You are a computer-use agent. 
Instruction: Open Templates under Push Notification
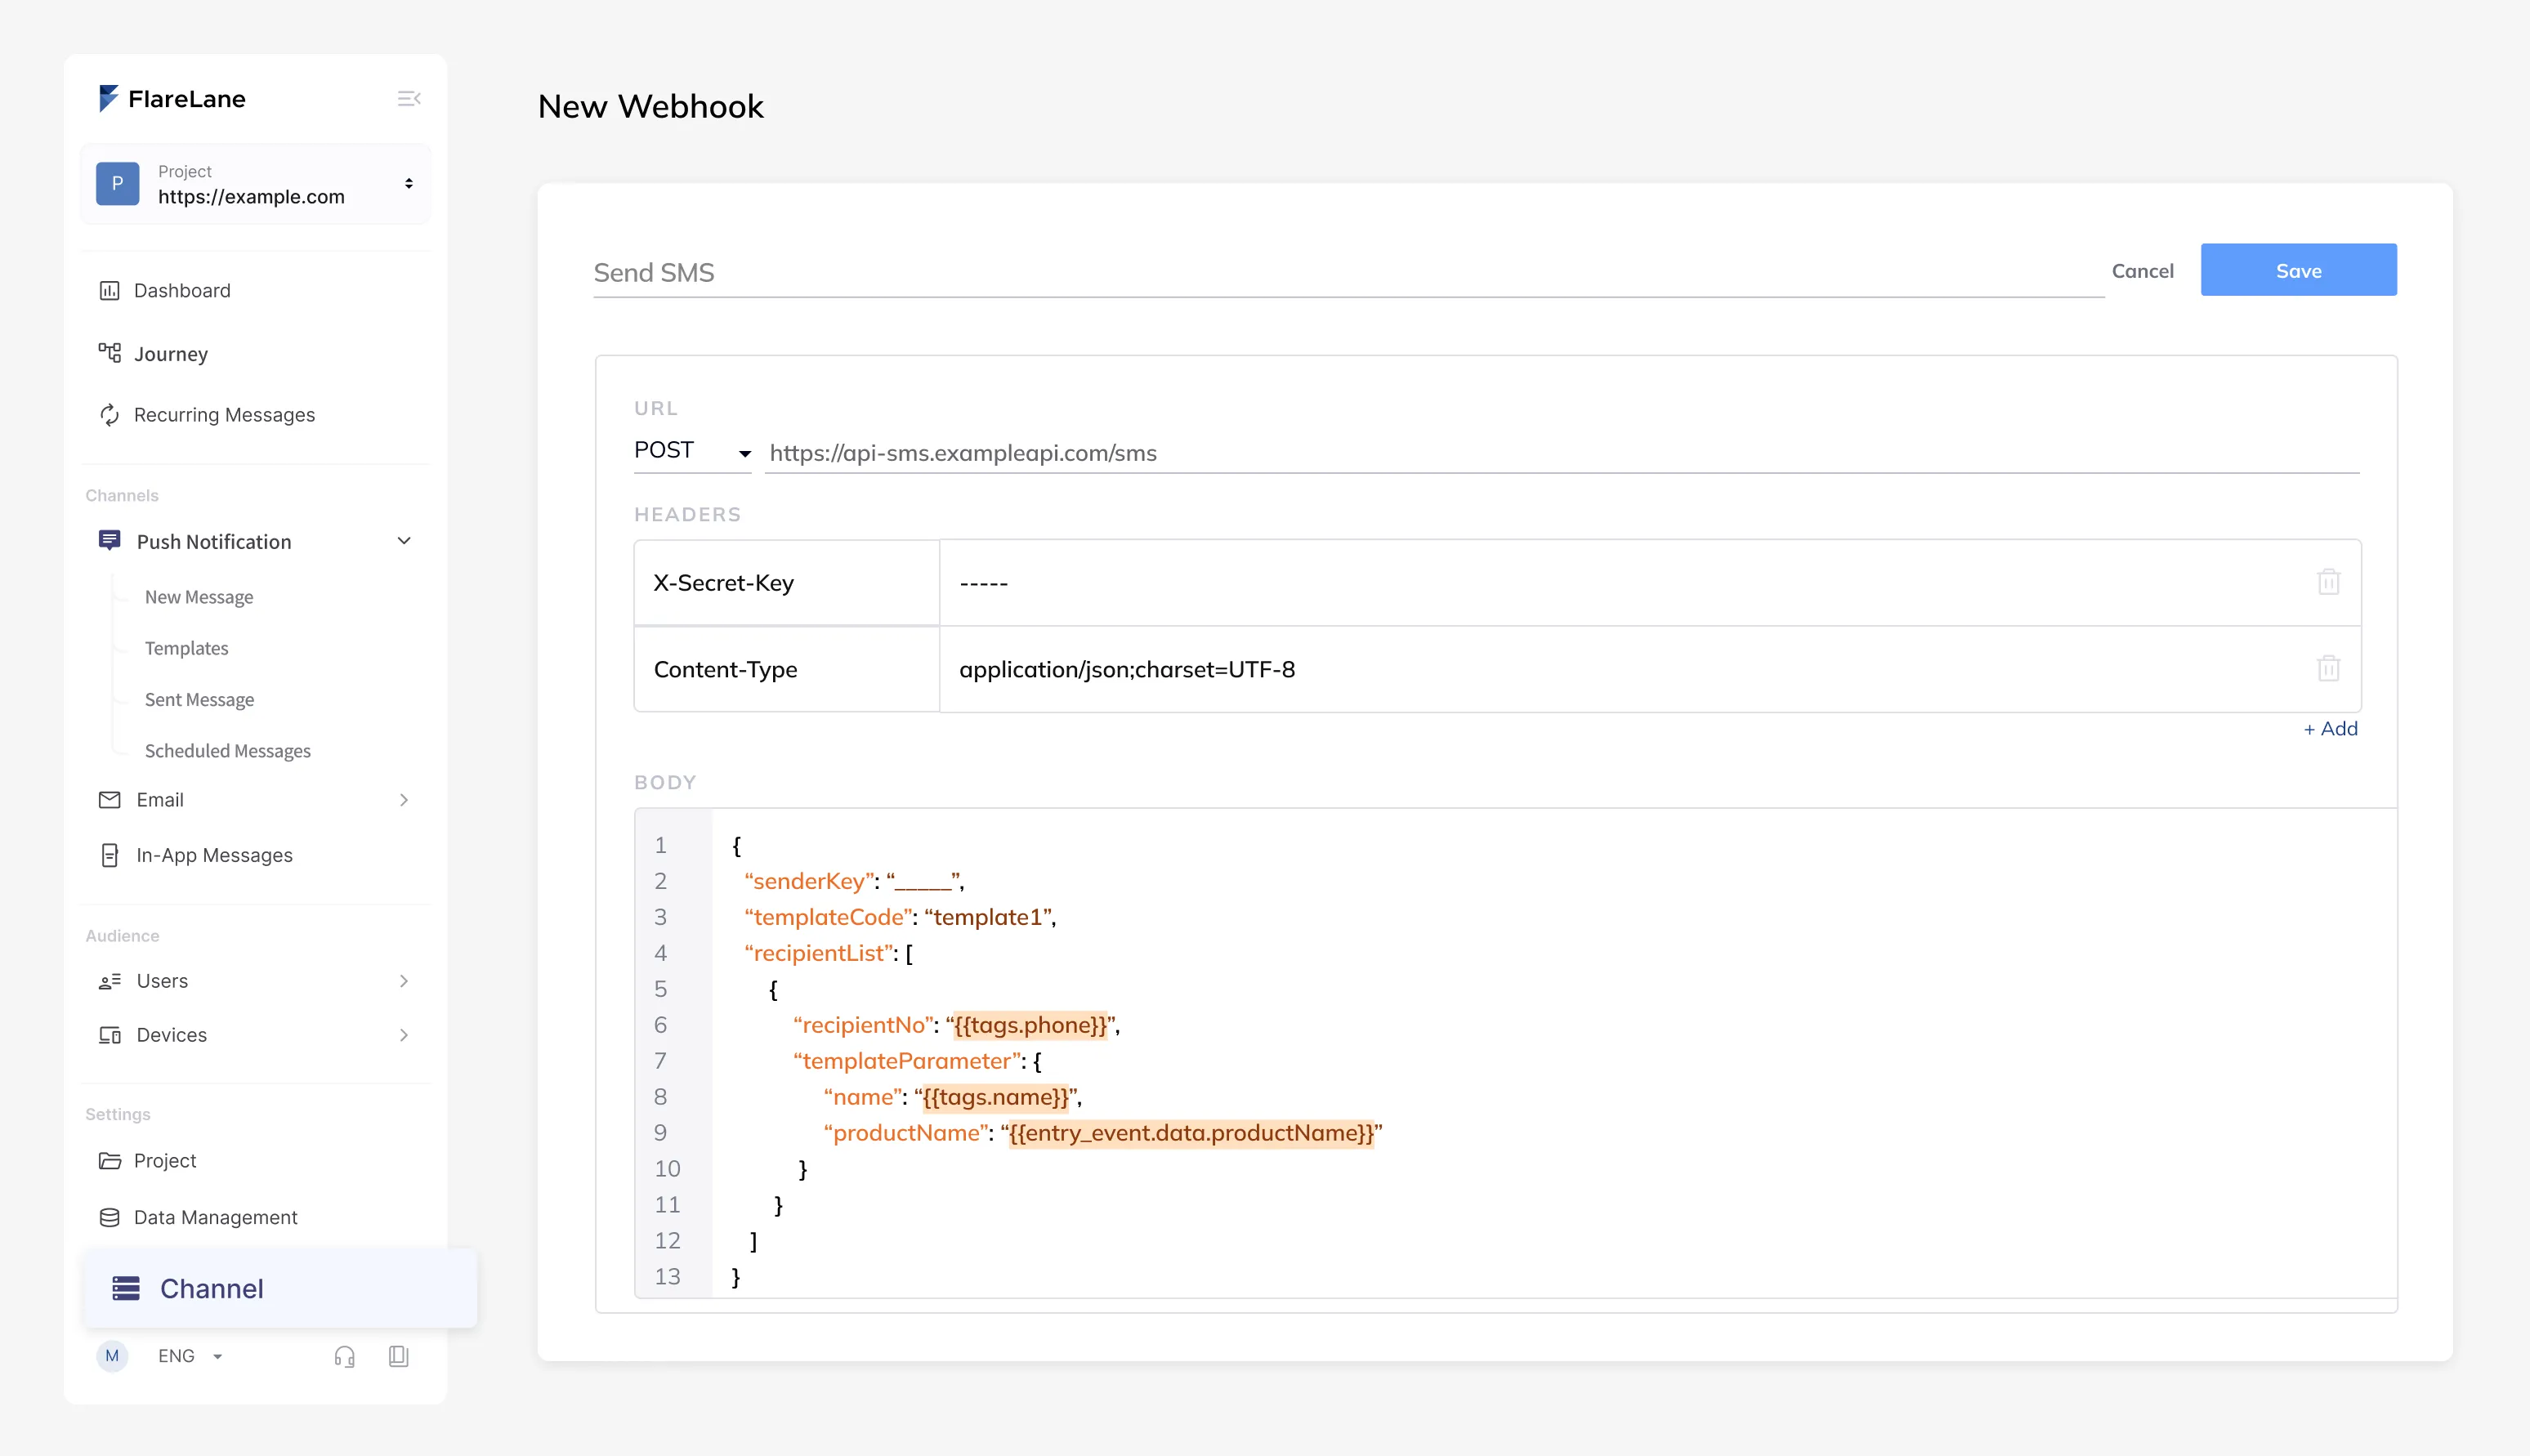pos(187,648)
